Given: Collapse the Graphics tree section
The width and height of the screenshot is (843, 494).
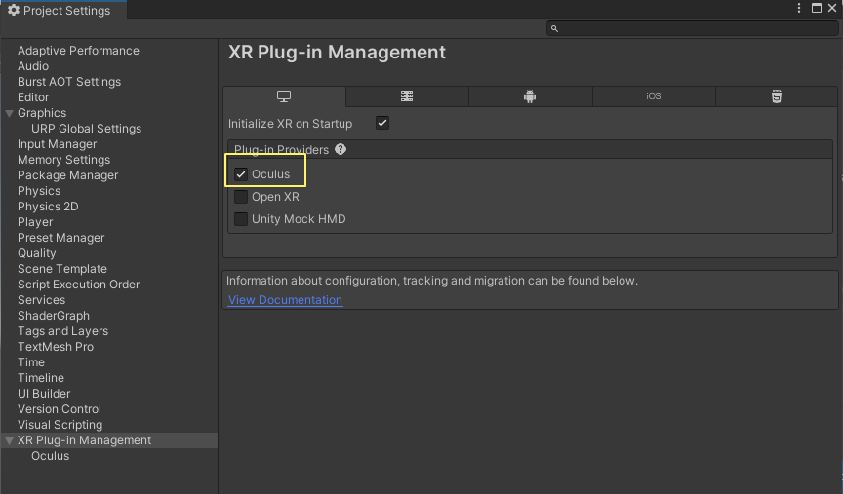Looking at the screenshot, I should pos(9,113).
